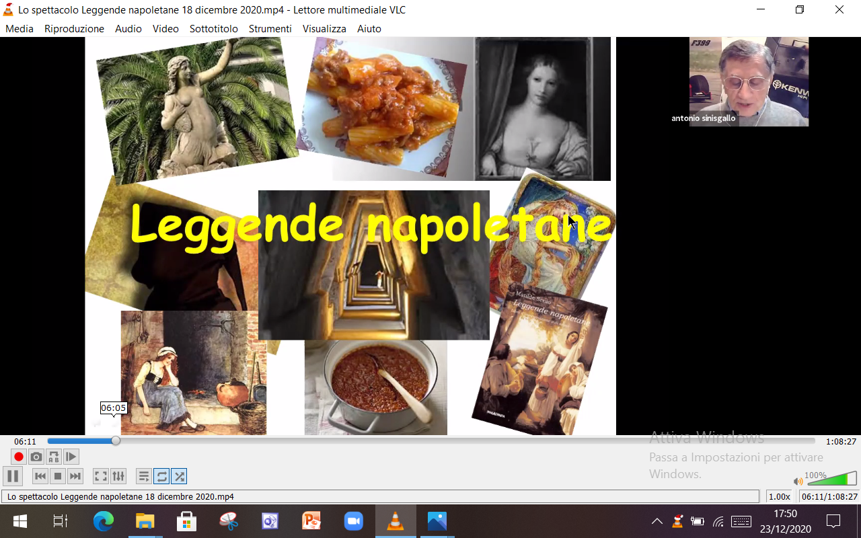Click the seek bar handle

point(116,441)
